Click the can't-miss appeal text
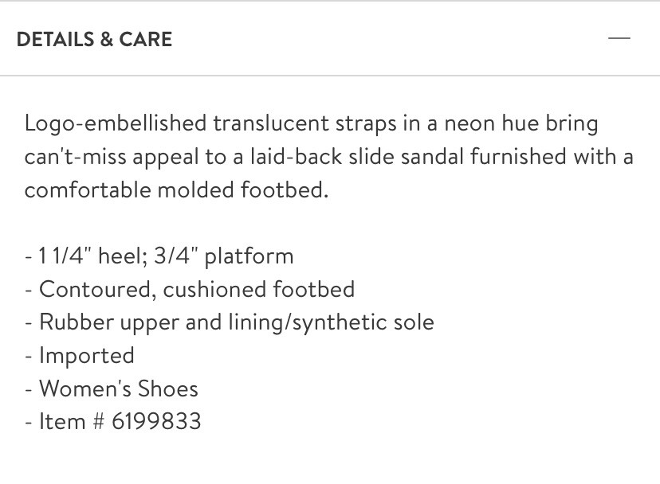The image size is (660, 484). [x=111, y=158]
